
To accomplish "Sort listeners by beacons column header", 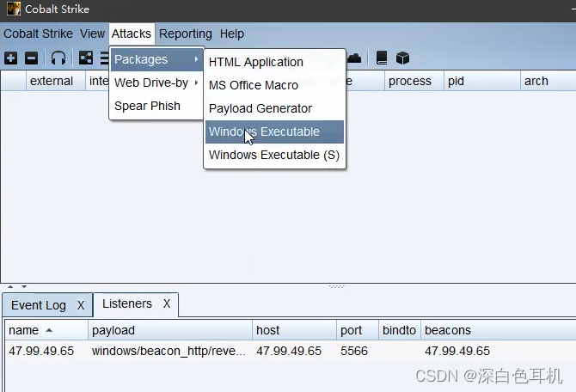I will tap(498, 330).
